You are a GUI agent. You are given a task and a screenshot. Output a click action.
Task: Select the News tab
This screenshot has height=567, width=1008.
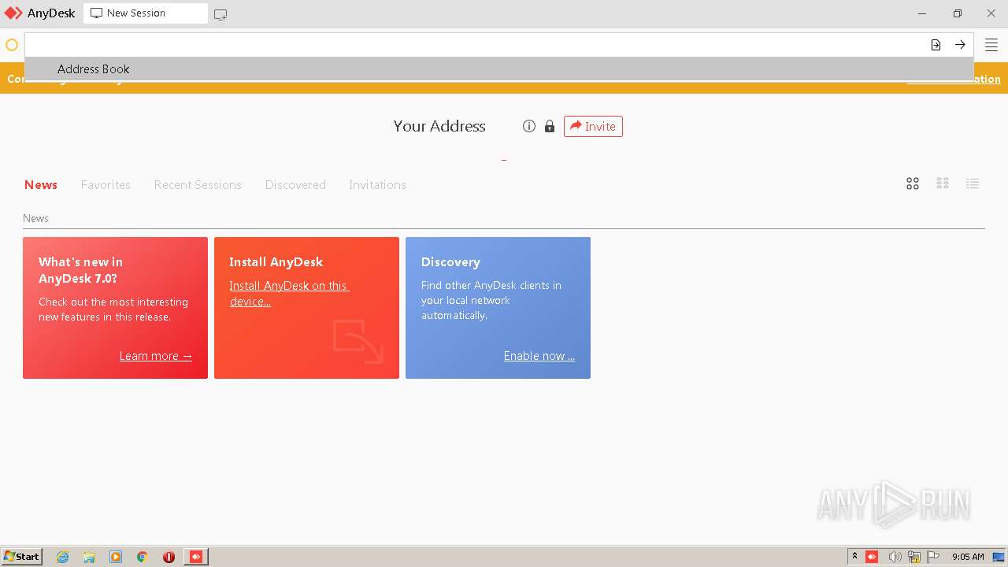point(41,184)
